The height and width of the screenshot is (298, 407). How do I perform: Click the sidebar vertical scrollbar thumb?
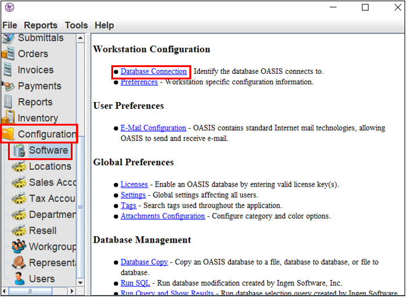pos(81,207)
